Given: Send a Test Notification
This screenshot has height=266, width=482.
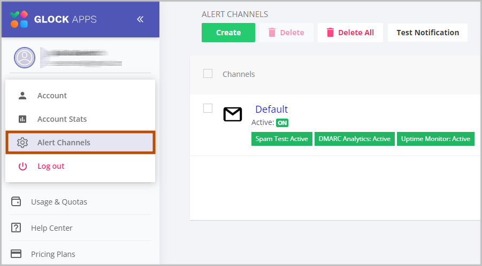Looking at the screenshot, I should click(x=427, y=33).
